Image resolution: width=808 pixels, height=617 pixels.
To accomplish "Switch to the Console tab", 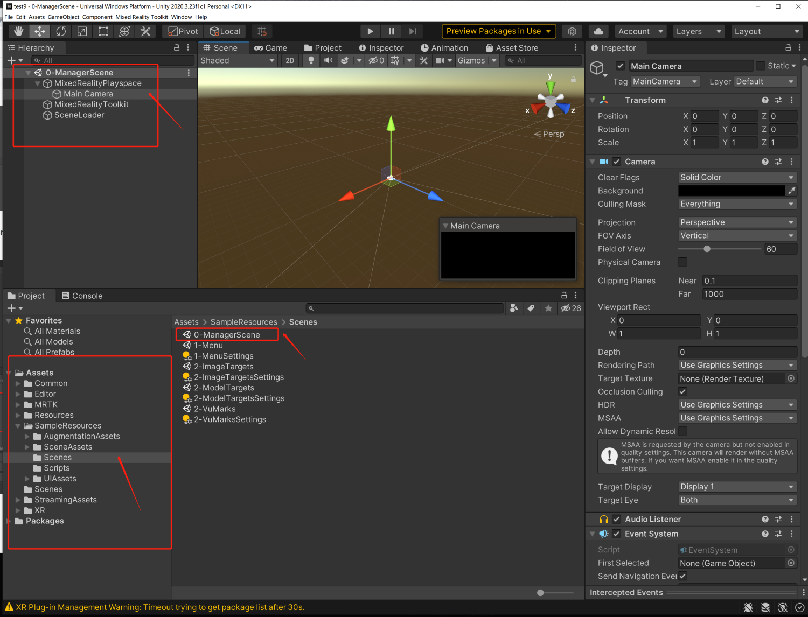I will [x=82, y=296].
